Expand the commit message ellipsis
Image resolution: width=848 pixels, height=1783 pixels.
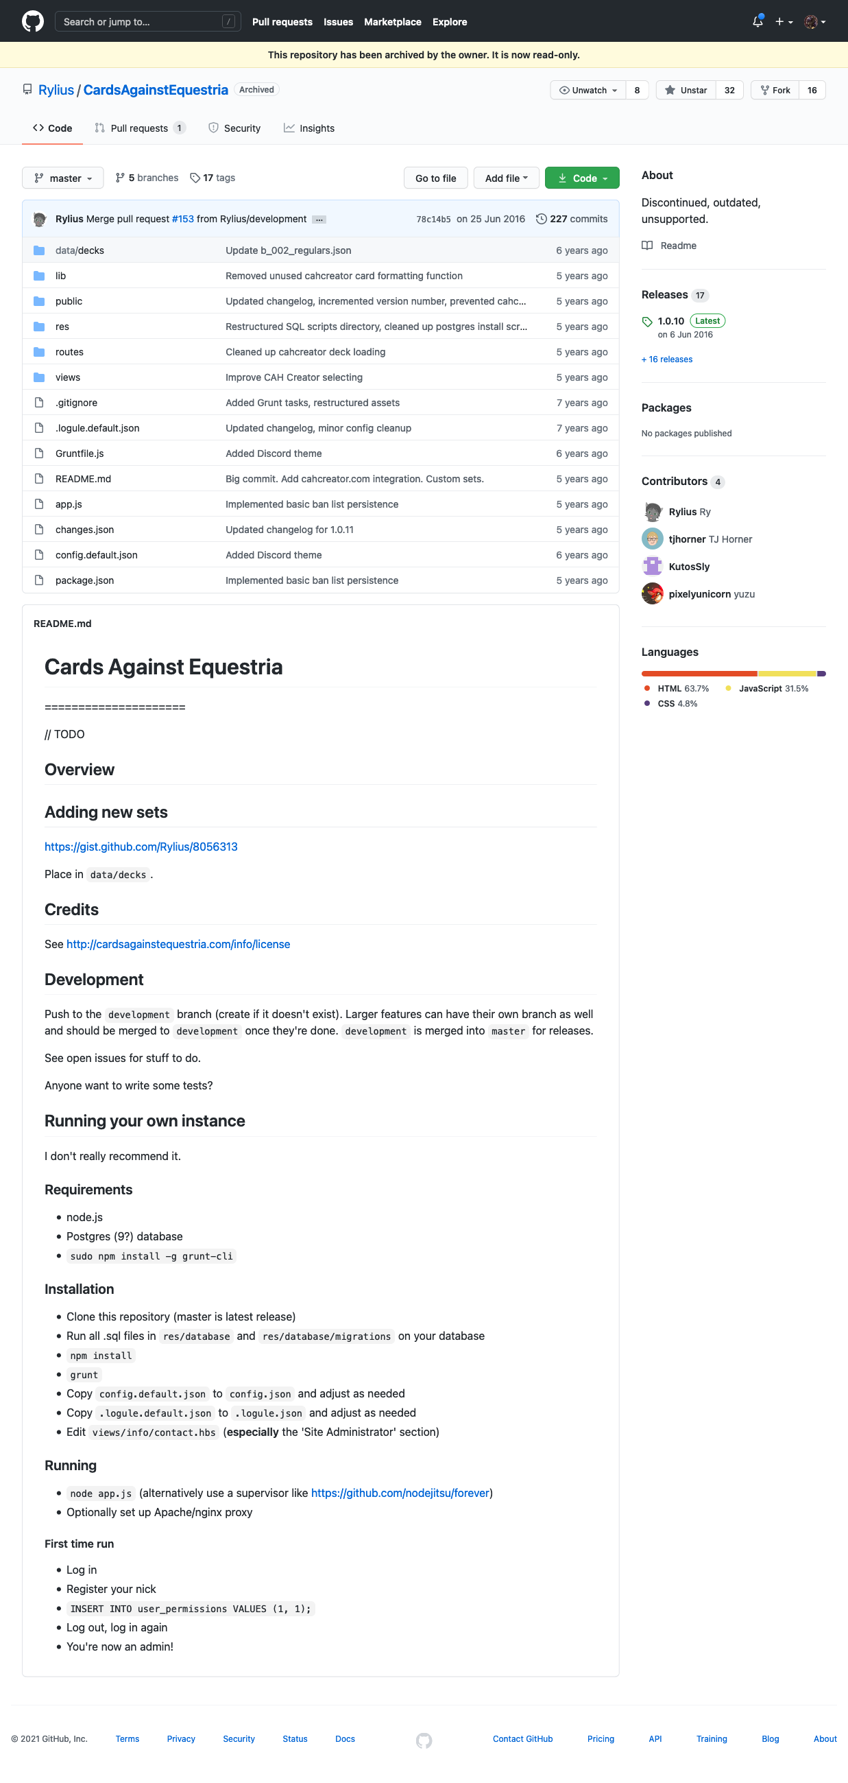coord(319,220)
